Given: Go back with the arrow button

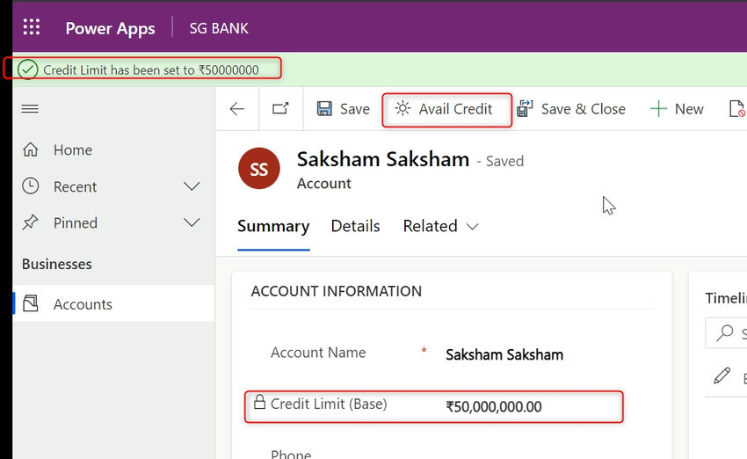Looking at the screenshot, I should click(236, 109).
